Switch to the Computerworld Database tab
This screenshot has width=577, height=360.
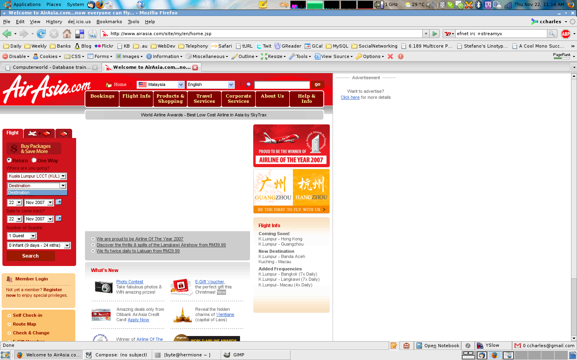coord(50,67)
